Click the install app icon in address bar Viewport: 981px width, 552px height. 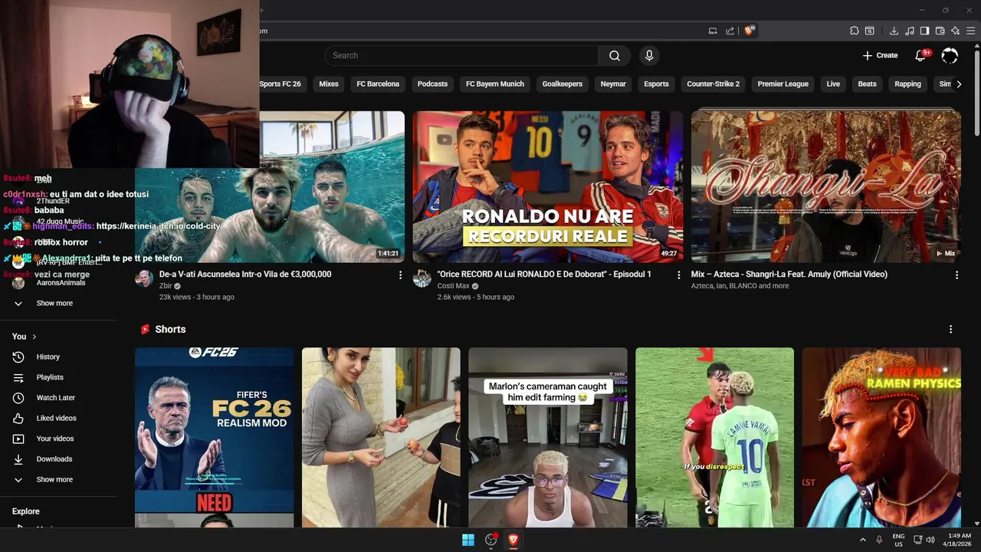(713, 31)
